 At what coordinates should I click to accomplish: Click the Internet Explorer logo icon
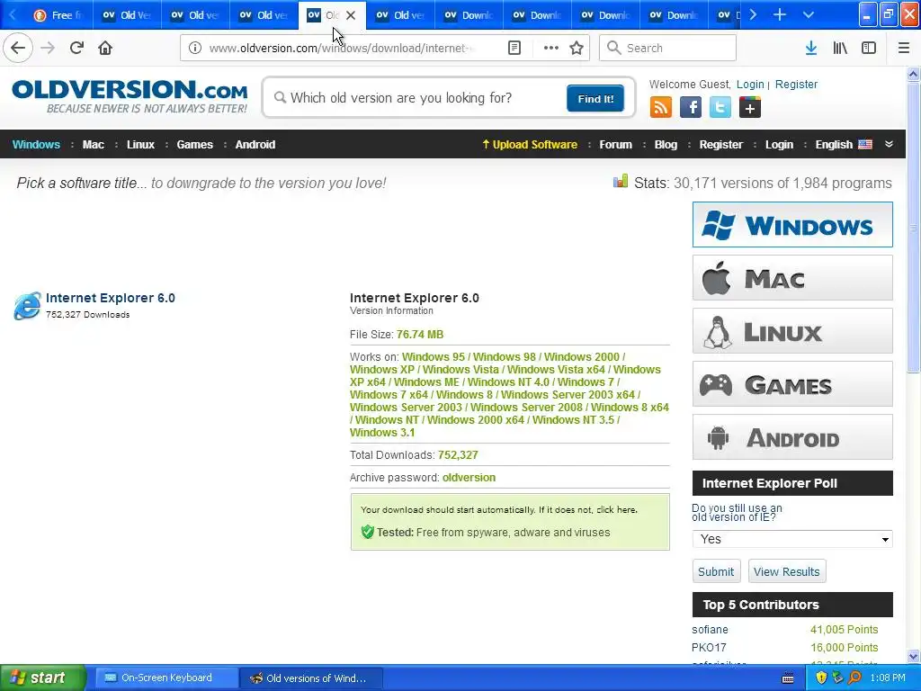[28, 306]
